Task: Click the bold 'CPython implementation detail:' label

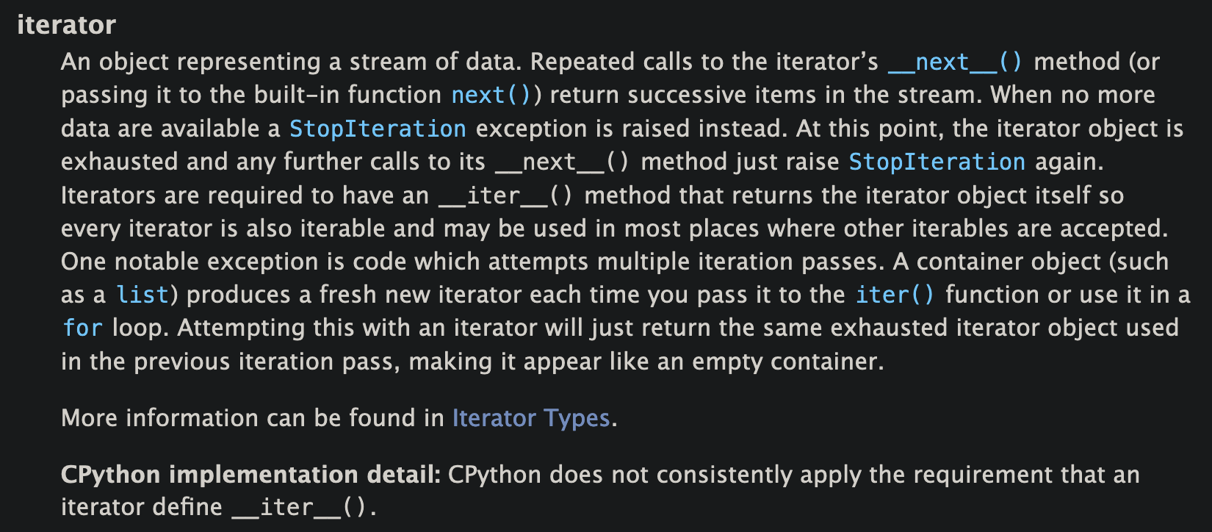Action: pyautogui.click(x=250, y=475)
